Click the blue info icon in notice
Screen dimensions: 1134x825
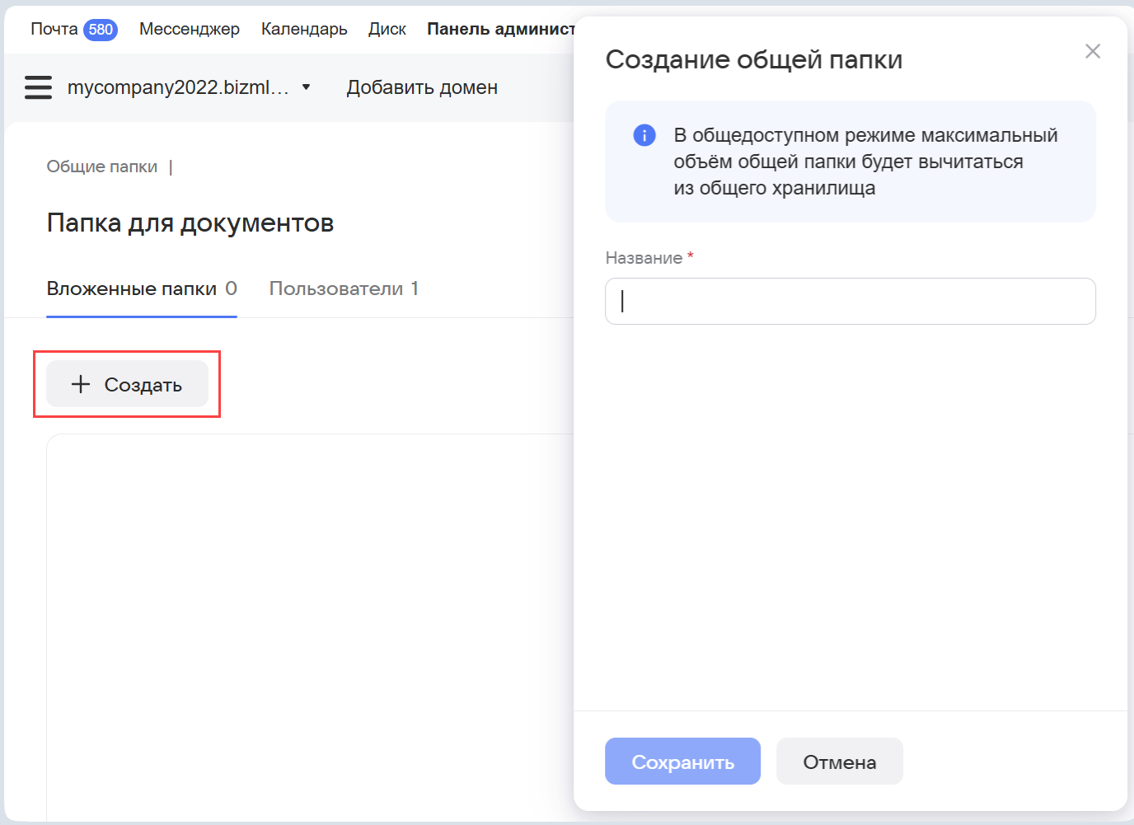(x=644, y=135)
